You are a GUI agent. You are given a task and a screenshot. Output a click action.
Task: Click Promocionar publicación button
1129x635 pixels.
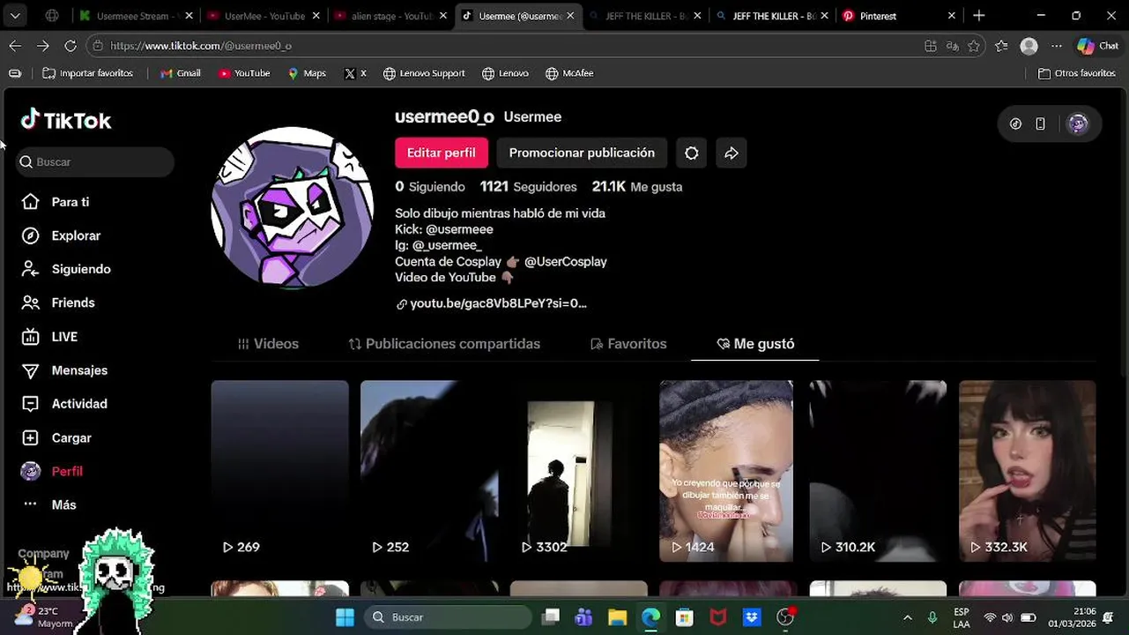pyautogui.click(x=582, y=153)
